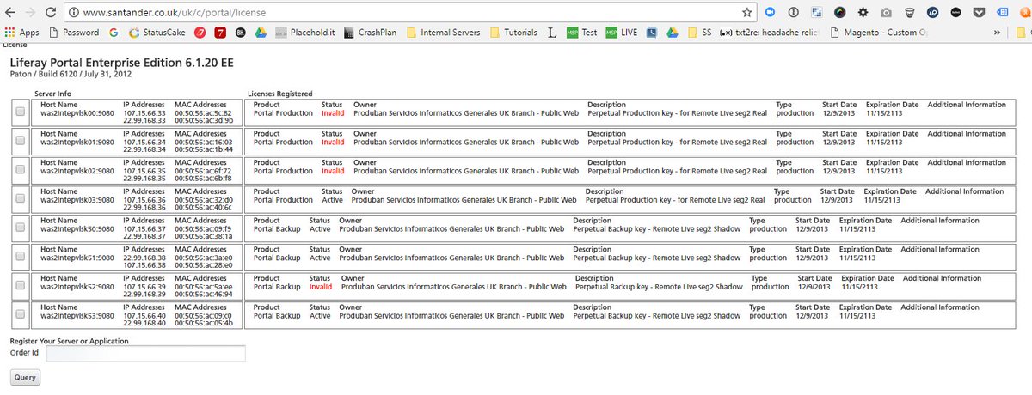Check the box for was2intepvlsk50:9080

(21, 229)
